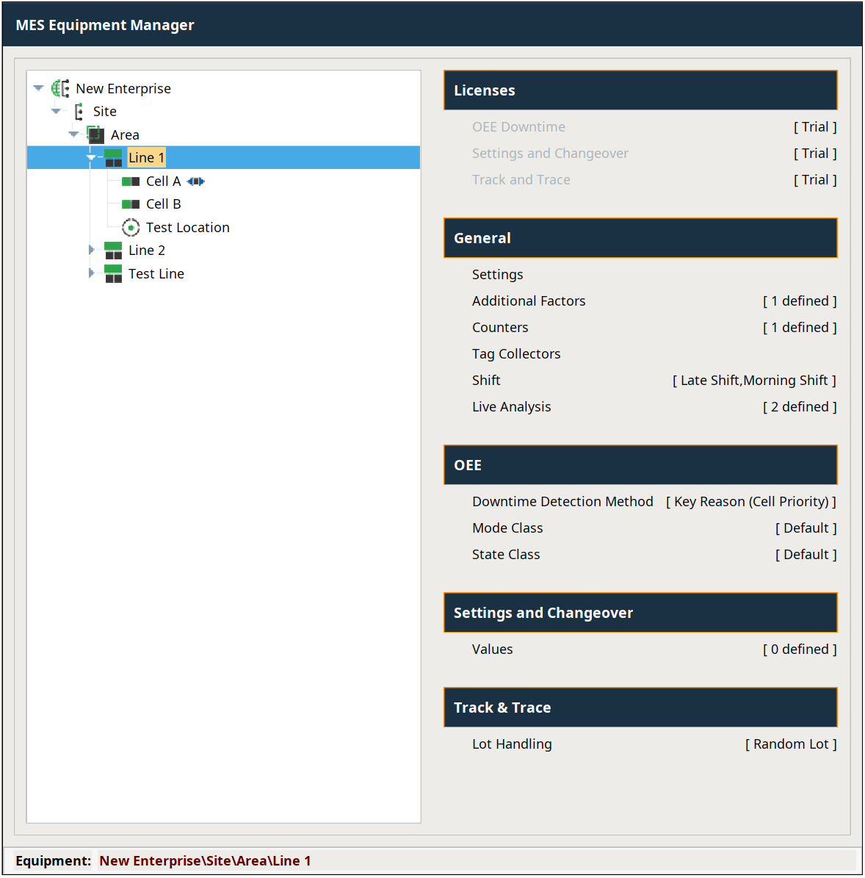
Task: Collapse the Area tree node
Action: click(73, 134)
